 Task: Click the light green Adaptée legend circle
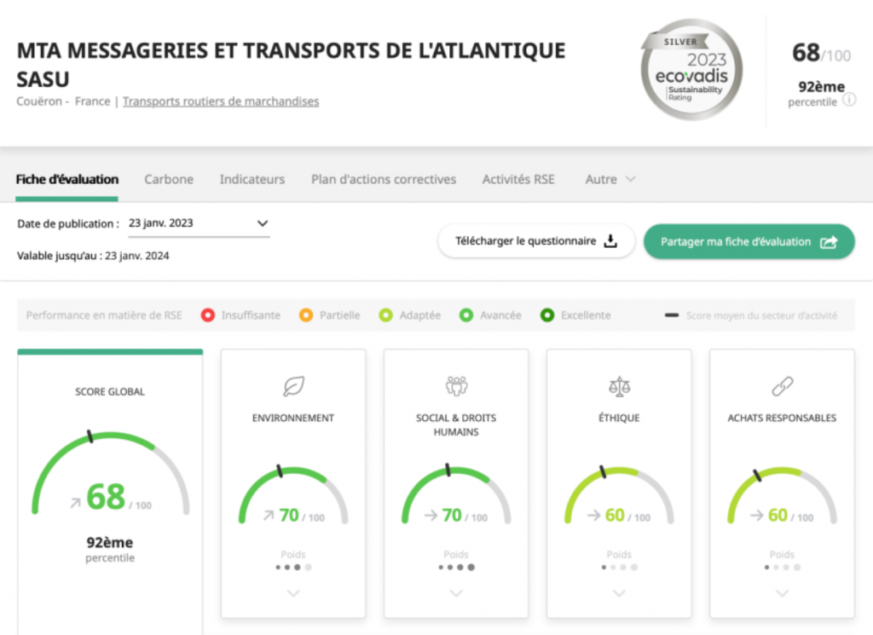point(386,315)
